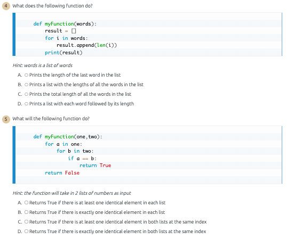Click 'for a in one:' code line

63,144
